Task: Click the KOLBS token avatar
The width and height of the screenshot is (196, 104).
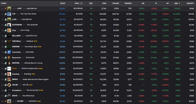Action: coord(9,85)
